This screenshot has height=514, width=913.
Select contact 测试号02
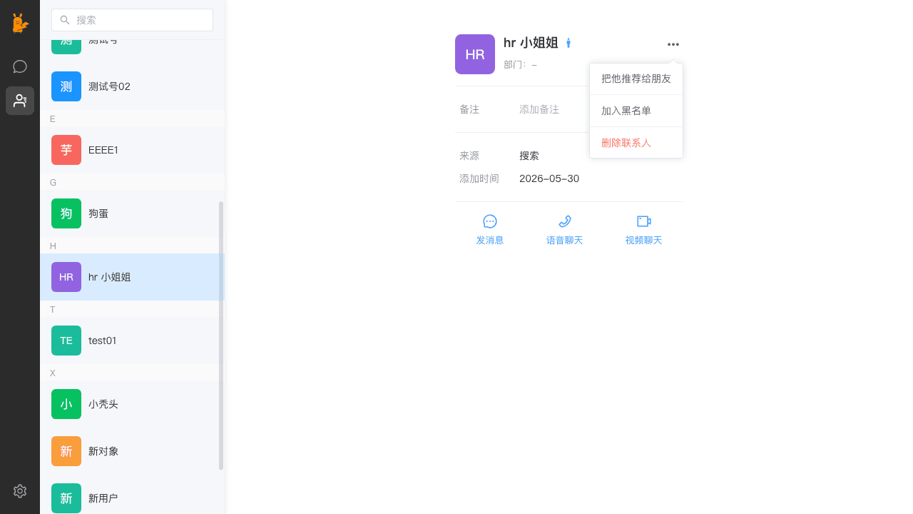tap(132, 86)
